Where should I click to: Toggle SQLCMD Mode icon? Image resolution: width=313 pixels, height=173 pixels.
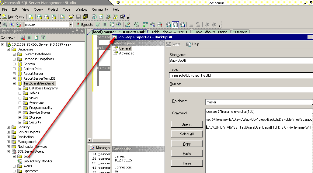[x=159, y=25]
